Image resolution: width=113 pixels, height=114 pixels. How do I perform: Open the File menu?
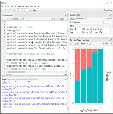[2, 6]
